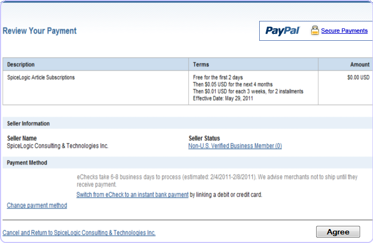Open the Change payment method link
The image size is (373, 243).
[37, 205]
